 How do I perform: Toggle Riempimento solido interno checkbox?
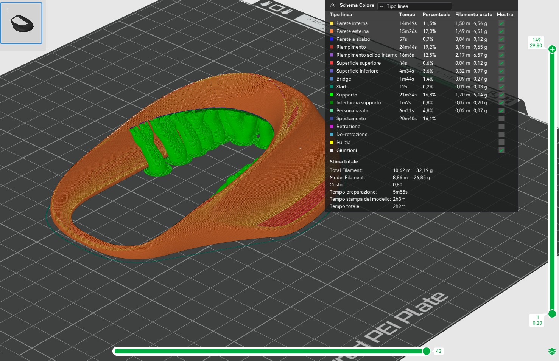[501, 55]
